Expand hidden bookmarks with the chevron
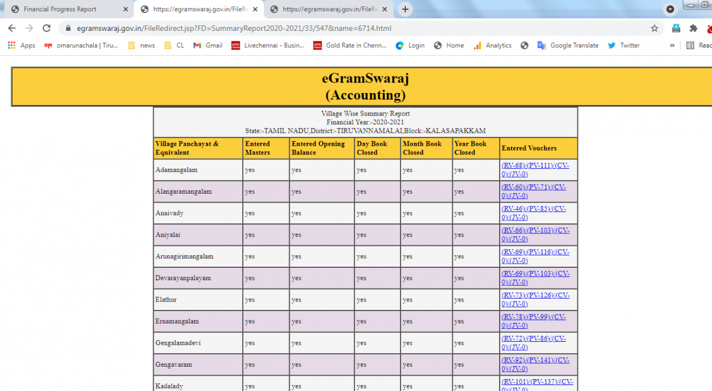The height and width of the screenshot is (391, 712). tap(672, 46)
